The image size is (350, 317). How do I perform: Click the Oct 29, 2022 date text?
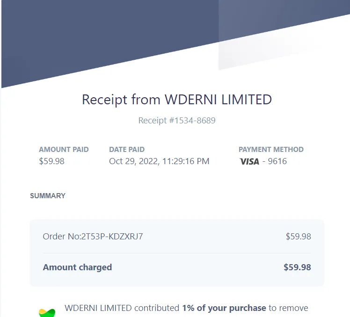coord(134,161)
